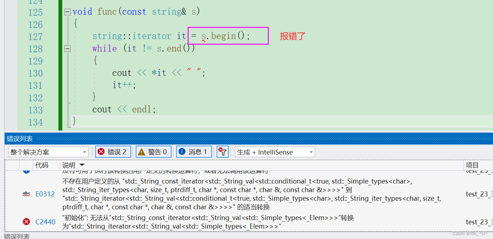This screenshot has width=493, height=239.
Task: Click cout on line 130
Action: [x=122, y=73]
